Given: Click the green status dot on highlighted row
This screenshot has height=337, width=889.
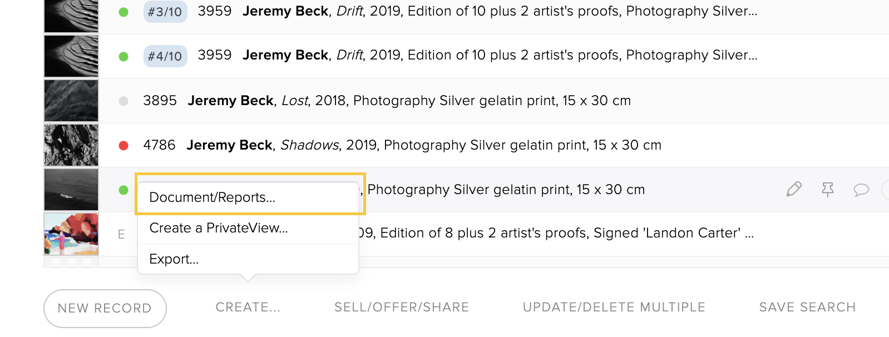Looking at the screenshot, I should pyautogui.click(x=124, y=190).
